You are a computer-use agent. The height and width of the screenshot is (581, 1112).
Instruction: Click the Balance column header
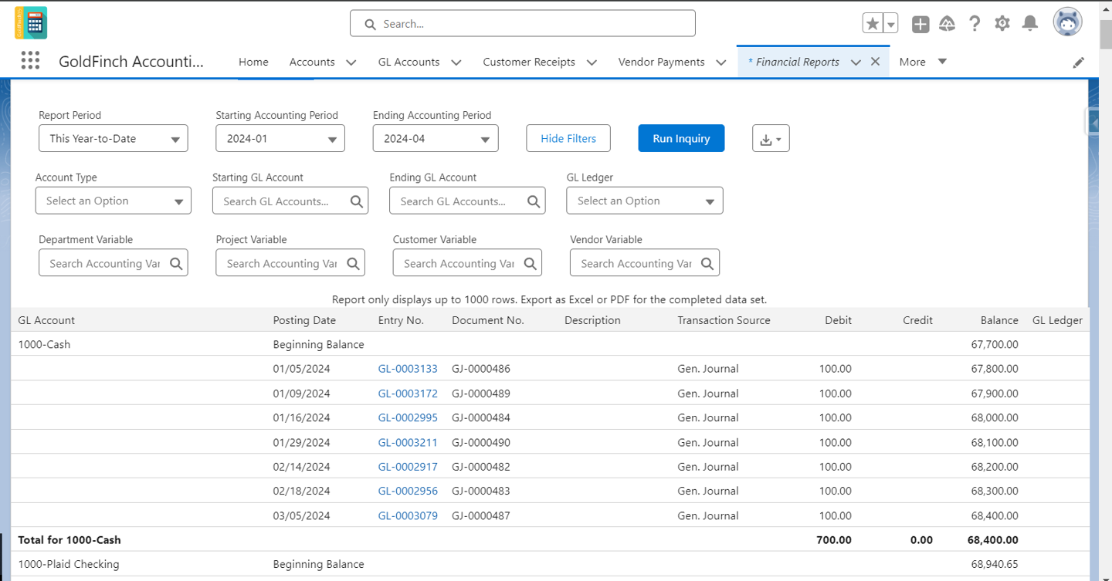999,320
